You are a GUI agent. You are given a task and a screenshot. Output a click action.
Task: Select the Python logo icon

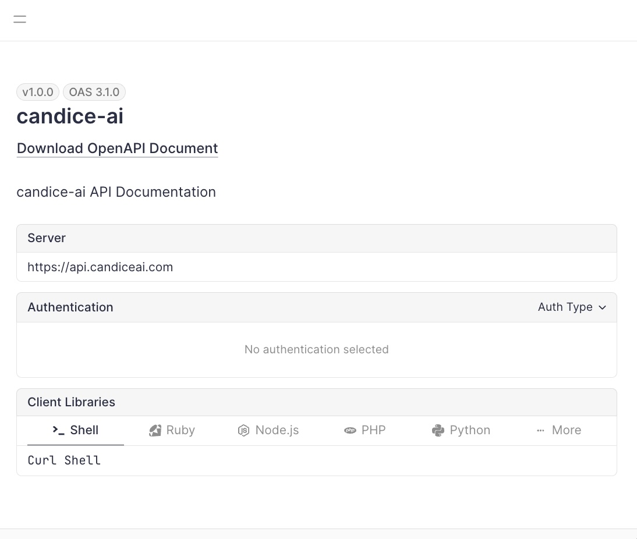(x=437, y=430)
